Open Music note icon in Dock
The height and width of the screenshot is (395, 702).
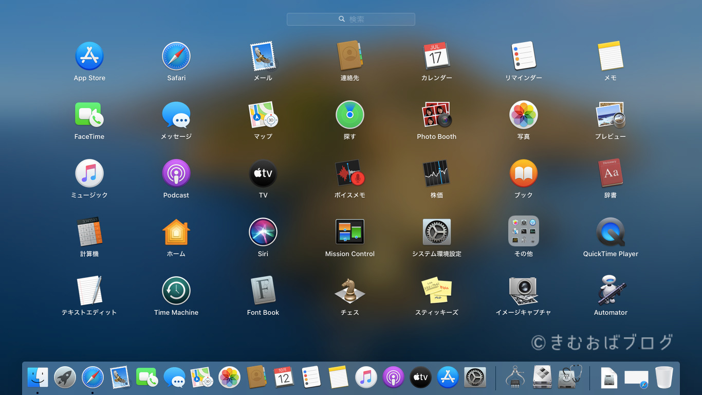[366, 378]
